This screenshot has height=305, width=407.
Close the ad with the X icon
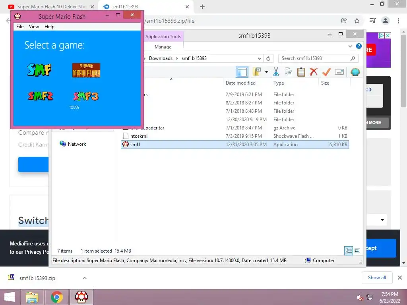[x=388, y=35]
